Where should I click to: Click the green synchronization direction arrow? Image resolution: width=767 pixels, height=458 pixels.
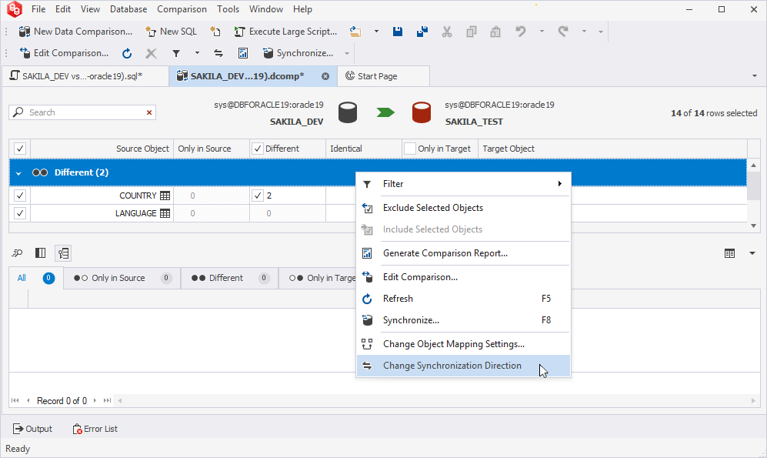385,112
